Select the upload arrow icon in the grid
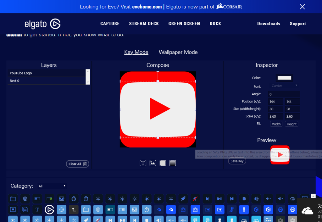Screen dimensions: 322x222 pyautogui.click(x=74, y=209)
